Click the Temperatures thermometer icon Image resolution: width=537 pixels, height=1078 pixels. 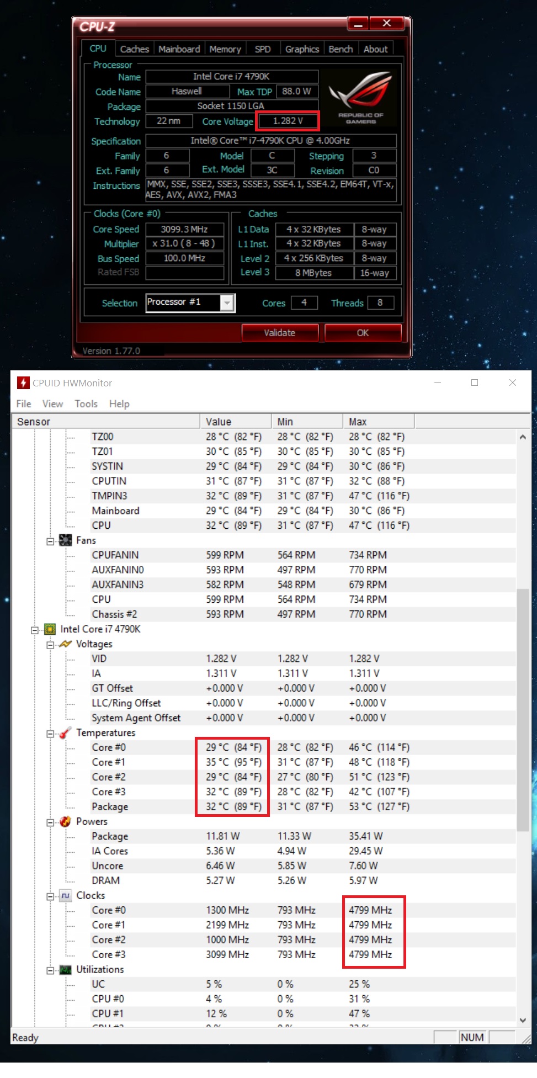point(65,732)
